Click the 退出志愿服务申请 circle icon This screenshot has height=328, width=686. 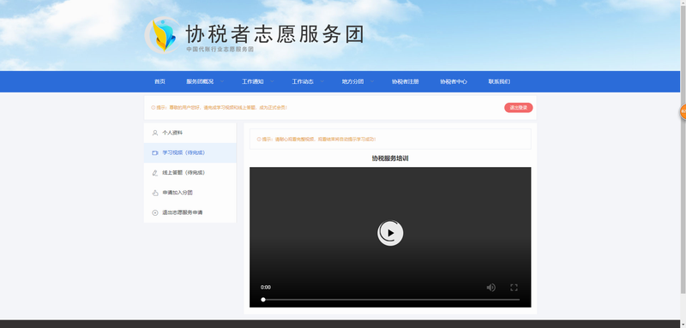pos(155,212)
